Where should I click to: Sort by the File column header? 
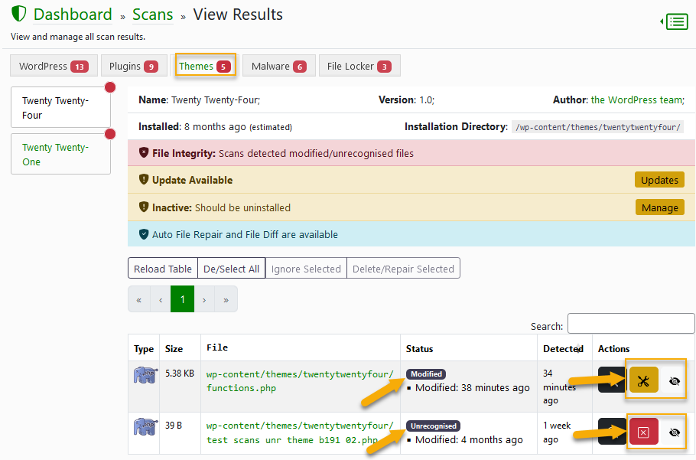[x=300, y=347]
